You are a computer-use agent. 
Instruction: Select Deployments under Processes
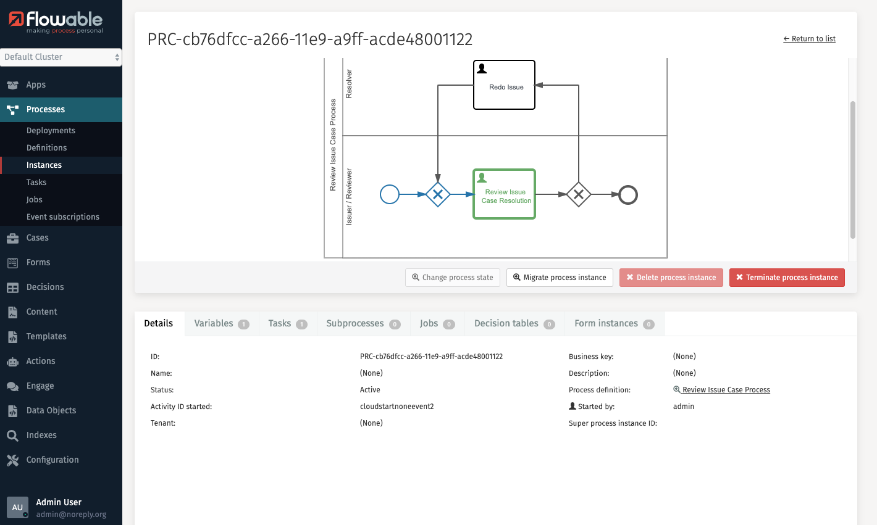(x=51, y=131)
